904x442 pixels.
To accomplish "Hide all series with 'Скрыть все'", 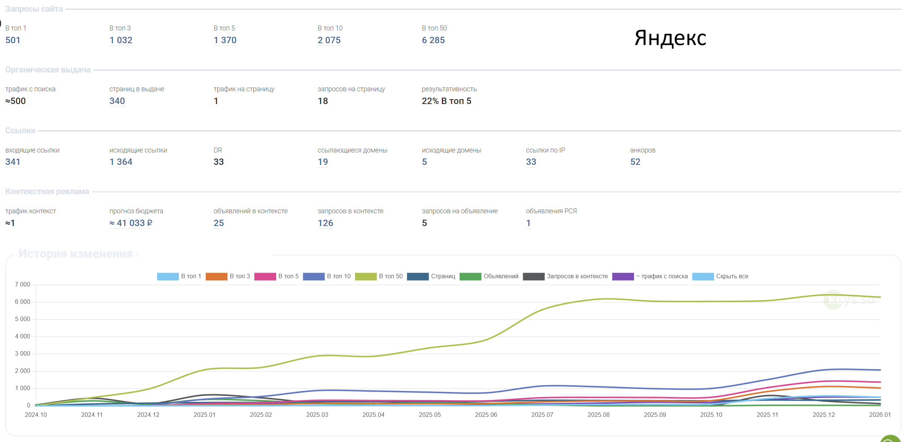I will click(x=720, y=276).
